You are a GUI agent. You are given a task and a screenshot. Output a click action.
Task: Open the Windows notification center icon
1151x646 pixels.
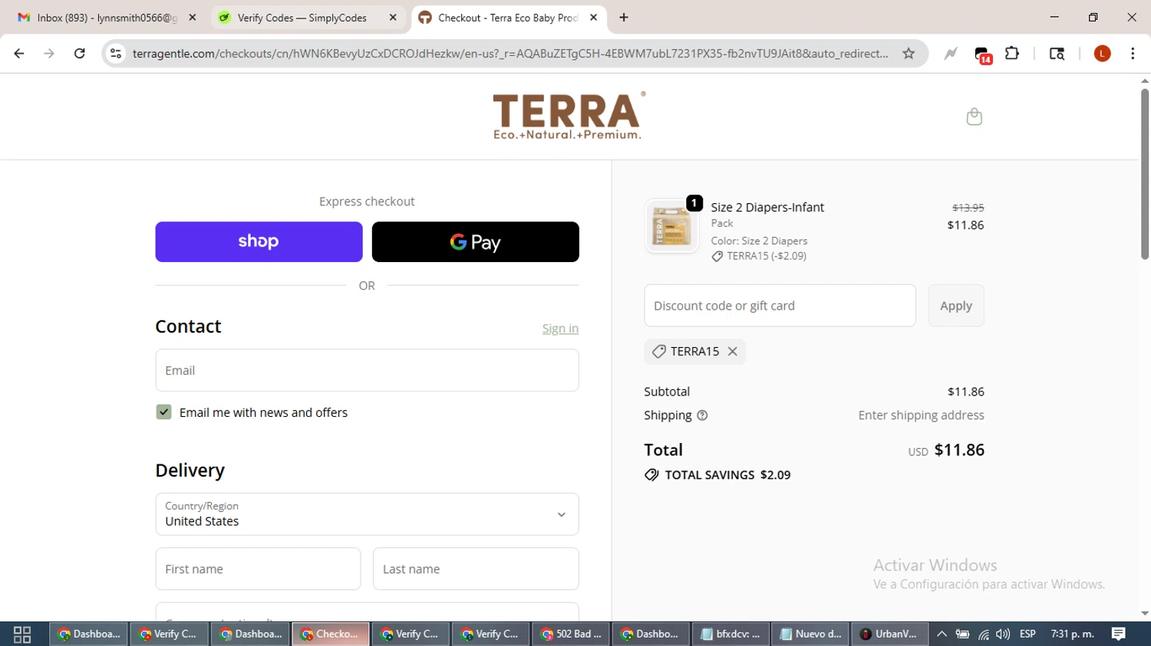(x=1119, y=634)
